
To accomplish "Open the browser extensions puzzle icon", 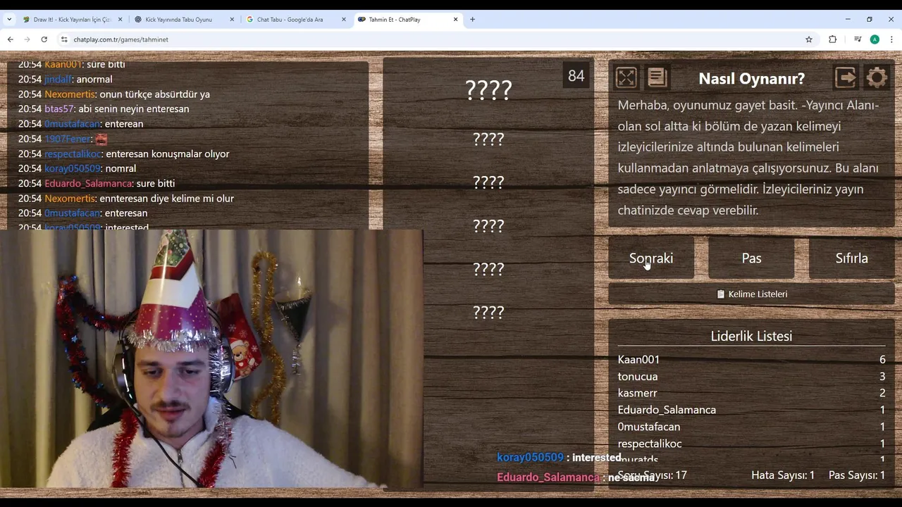I will [x=833, y=39].
